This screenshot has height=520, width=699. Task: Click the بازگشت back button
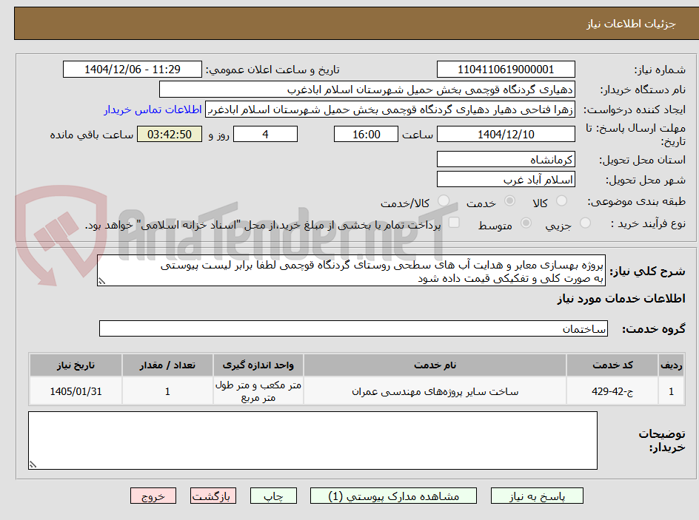pos(213,496)
